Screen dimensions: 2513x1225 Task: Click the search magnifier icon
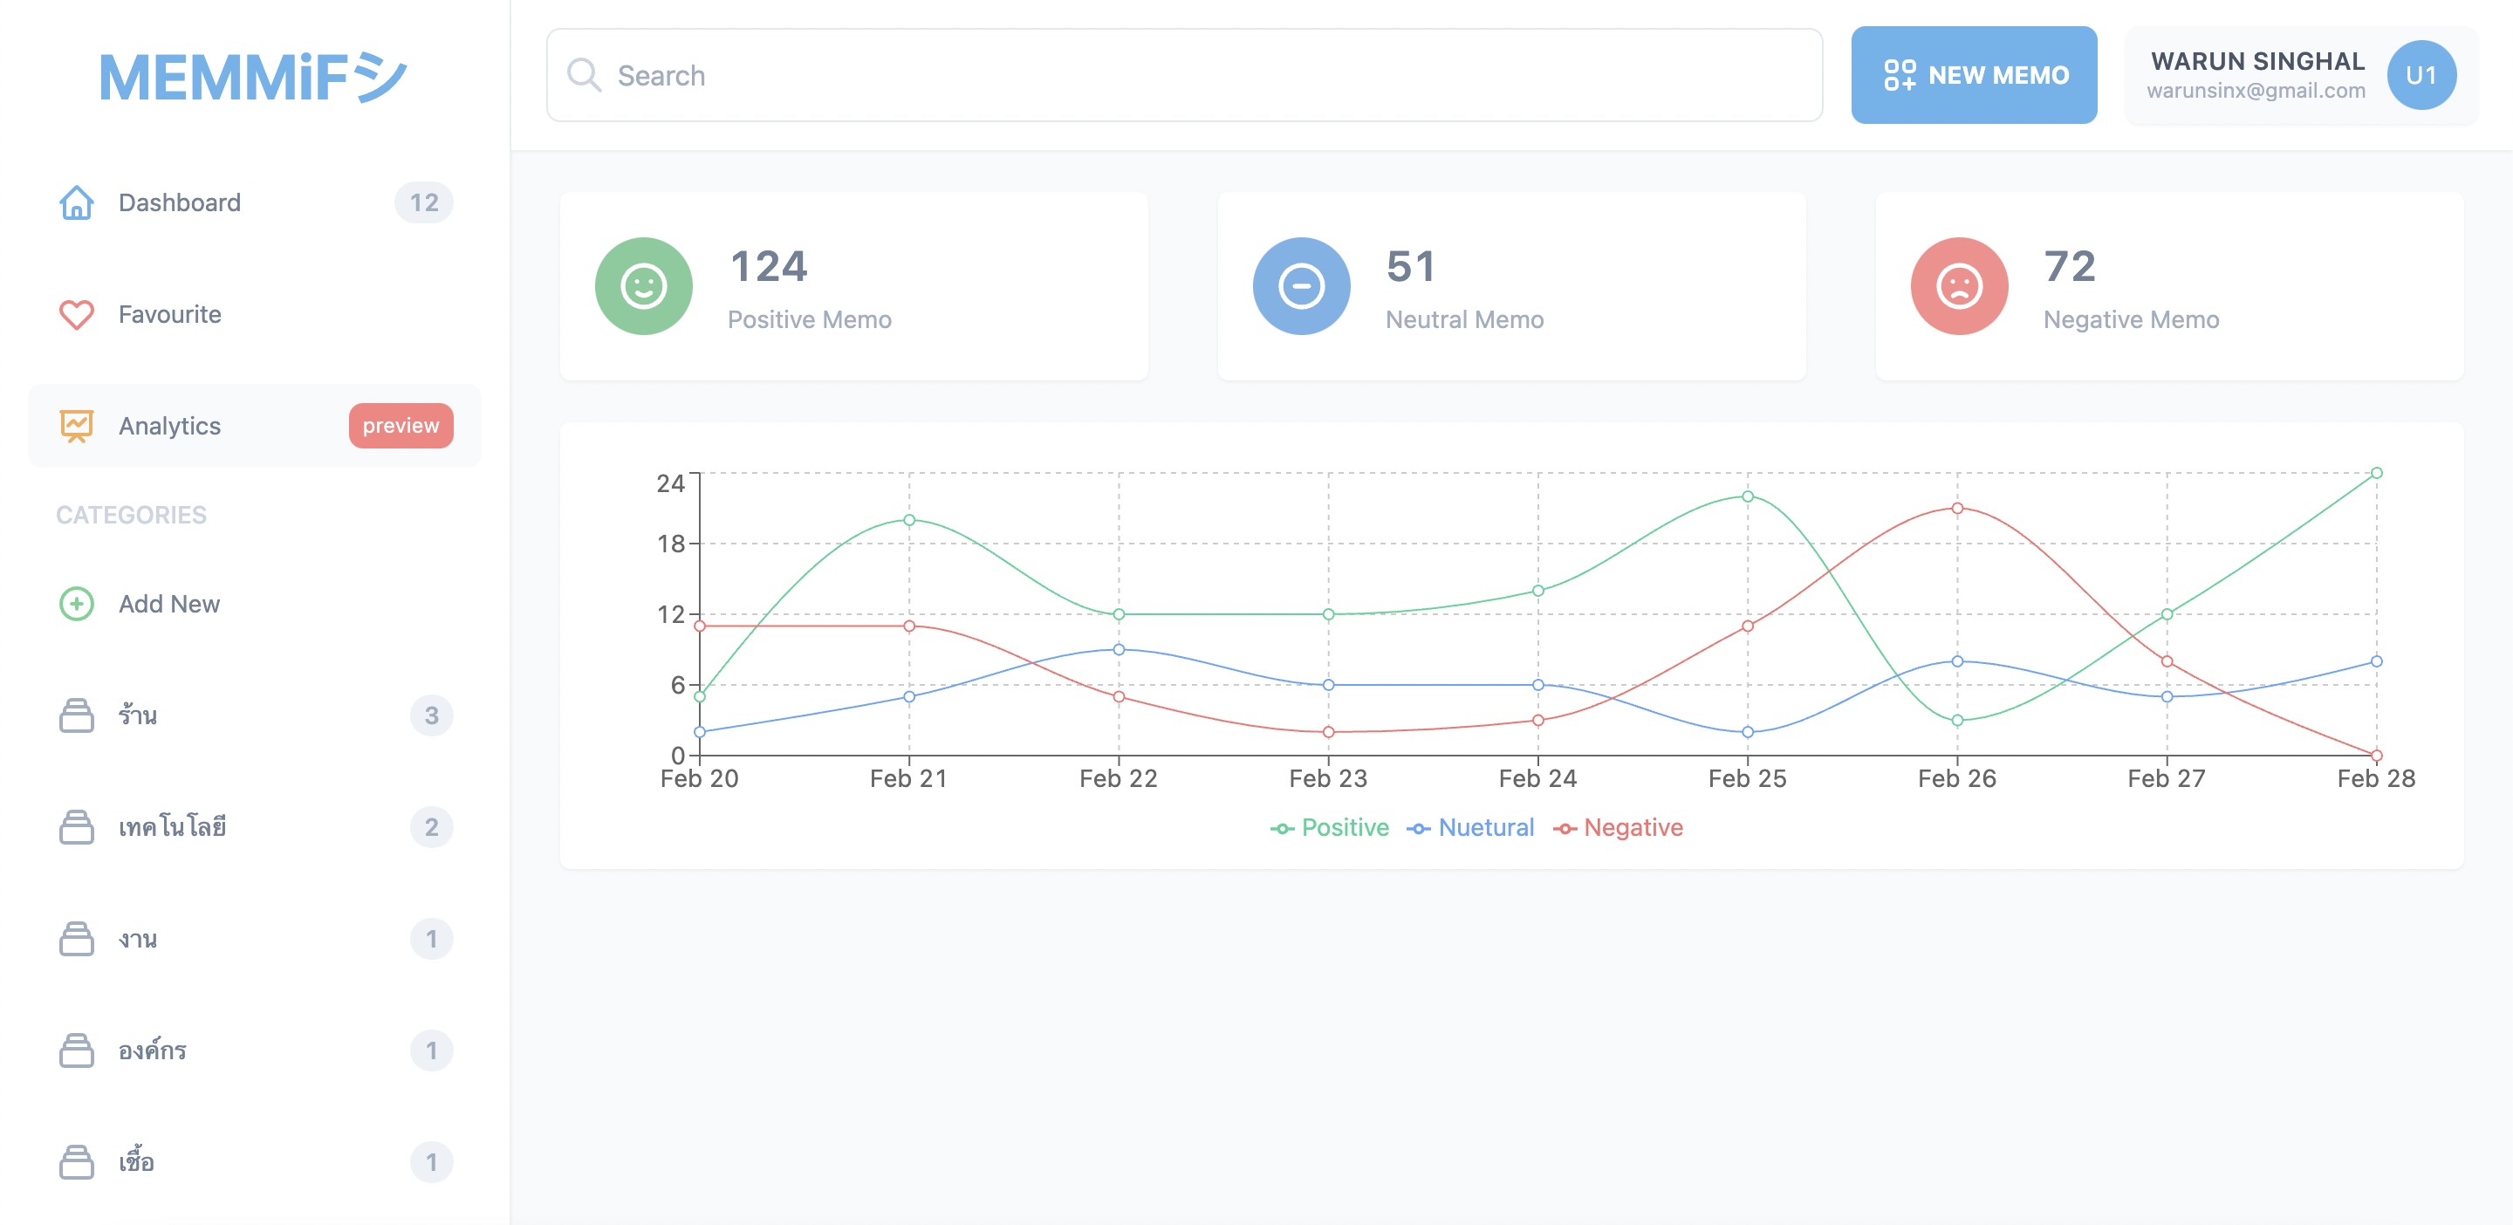click(584, 75)
